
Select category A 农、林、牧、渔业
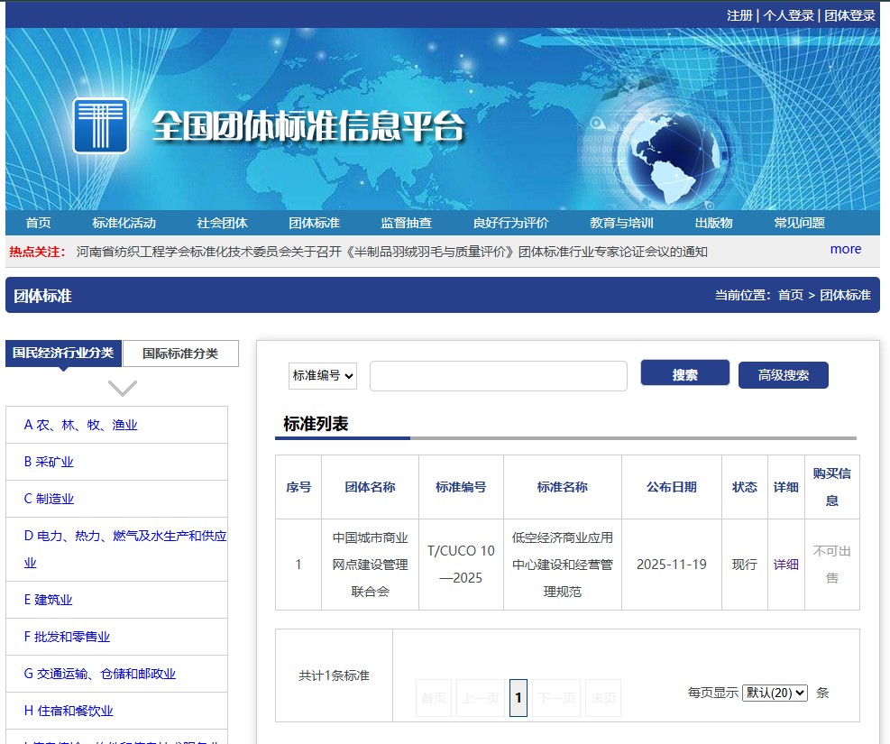click(x=80, y=425)
